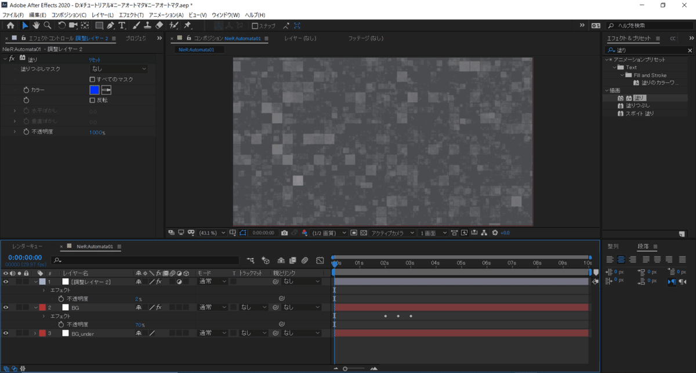Select the Brush tool
The height and width of the screenshot is (373, 696).
pyautogui.click(x=136, y=25)
